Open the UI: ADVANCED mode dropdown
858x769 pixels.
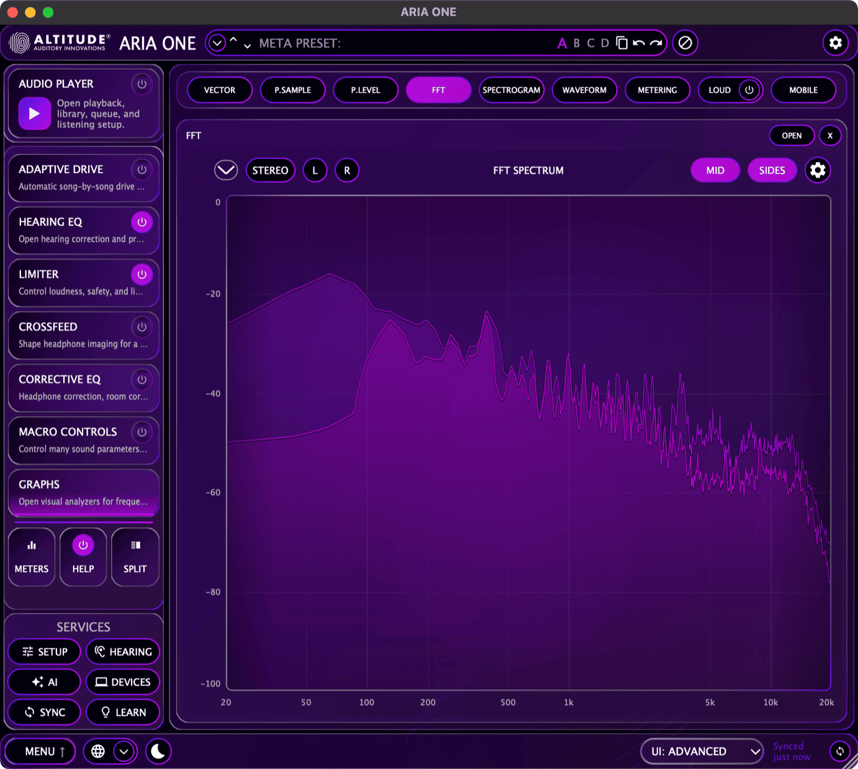pyautogui.click(x=702, y=752)
